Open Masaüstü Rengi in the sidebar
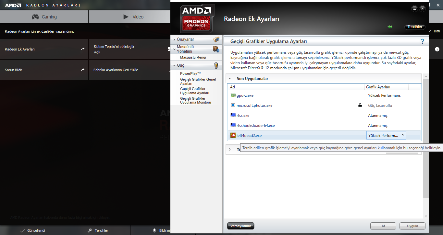 pyautogui.click(x=193, y=57)
